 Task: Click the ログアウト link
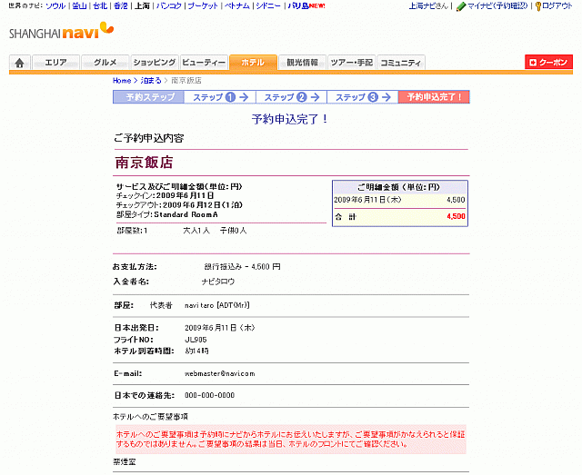[x=557, y=6]
